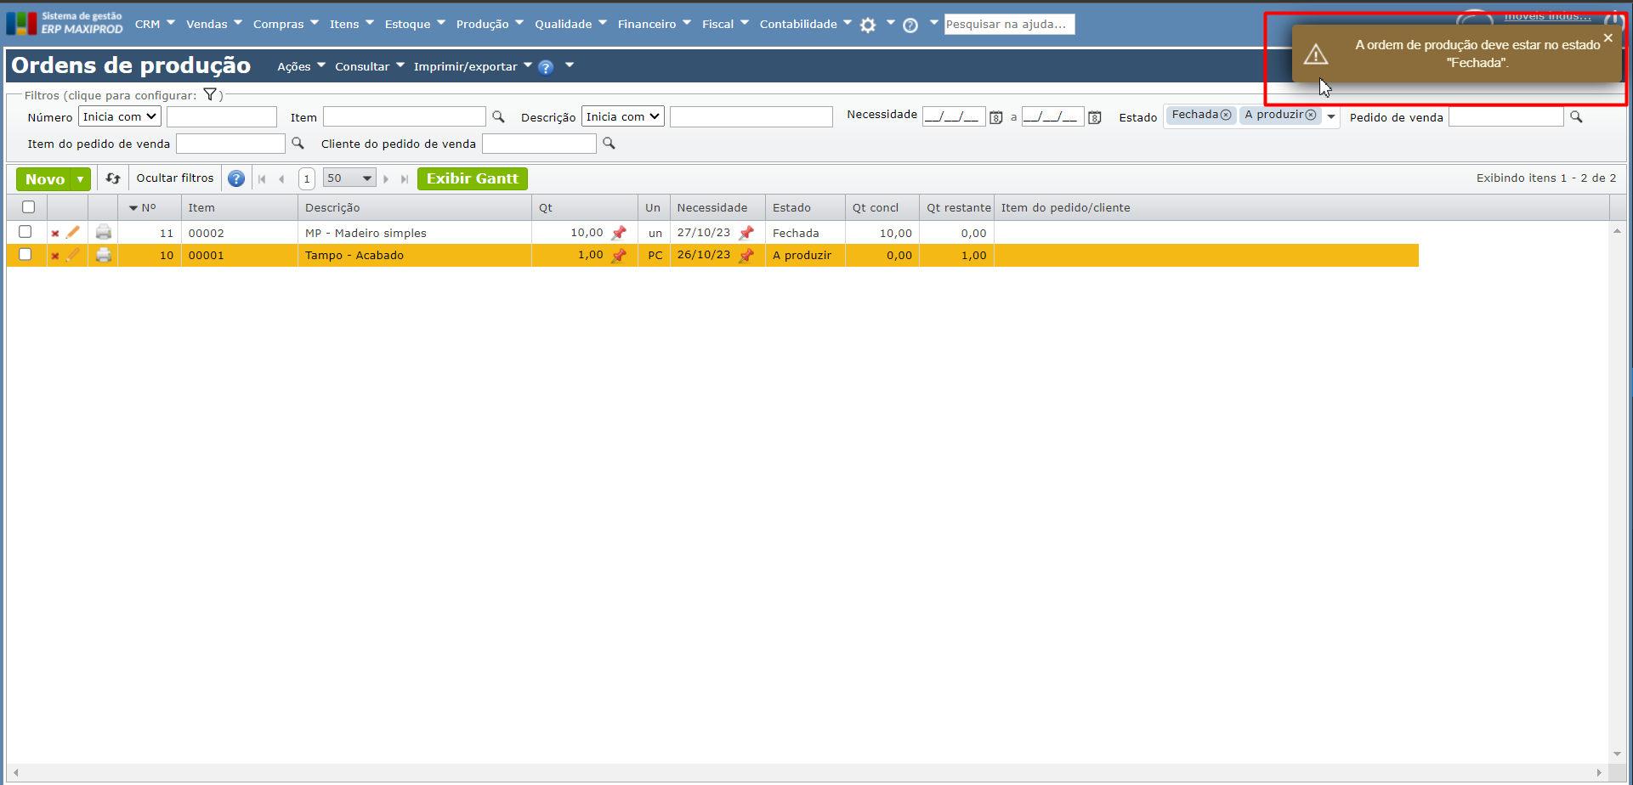Image resolution: width=1633 pixels, height=785 pixels.
Task: Click page number 1
Action: click(307, 178)
